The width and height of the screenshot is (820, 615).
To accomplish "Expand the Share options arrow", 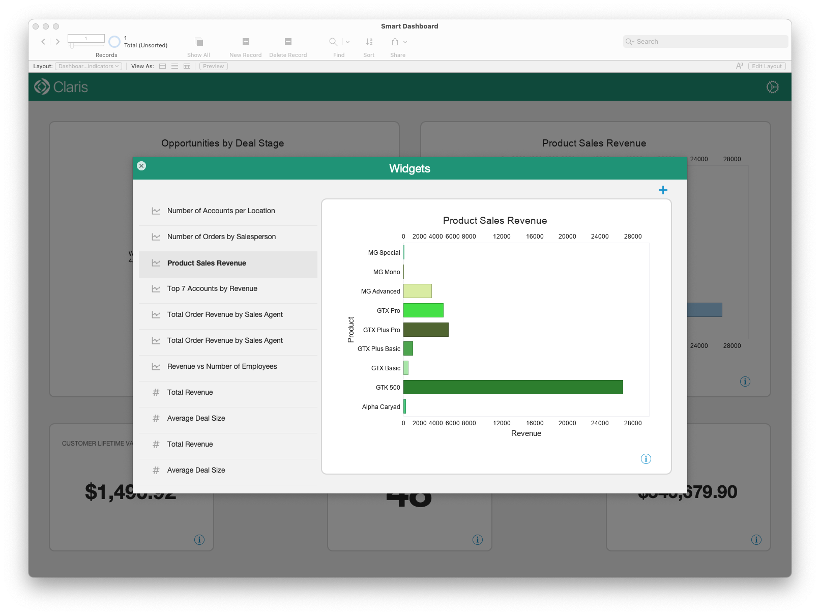I will [405, 42].
